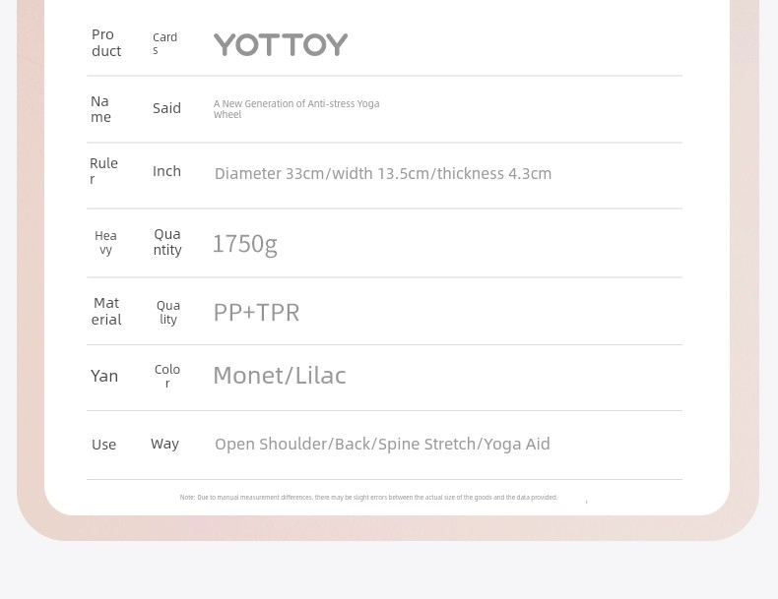Select the 1750g weight value
This screenshot has height=599, width=778.
244,244
